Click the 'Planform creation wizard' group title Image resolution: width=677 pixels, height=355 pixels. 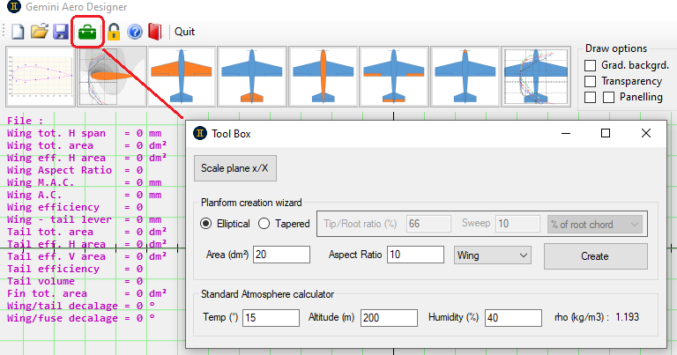pyautogui.click(x=251, y=203)
